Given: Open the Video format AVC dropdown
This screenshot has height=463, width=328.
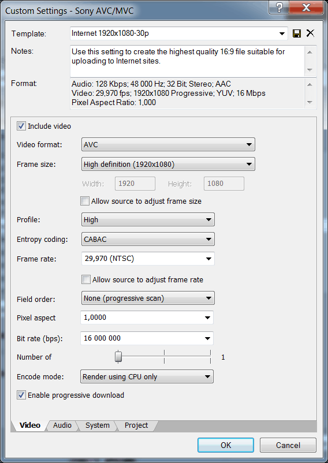Looking at the screenshot, I should click(x=168, y=145).
